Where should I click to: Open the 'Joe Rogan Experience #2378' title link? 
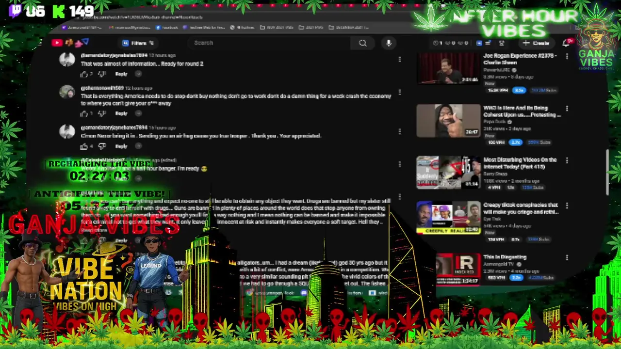coord(520,59)
